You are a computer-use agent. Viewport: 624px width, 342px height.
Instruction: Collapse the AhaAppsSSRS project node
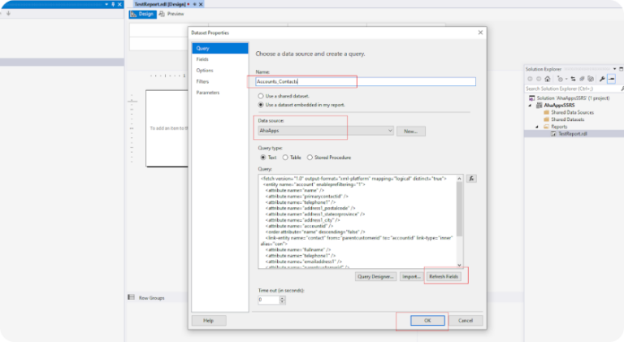[x=530, y=105]
